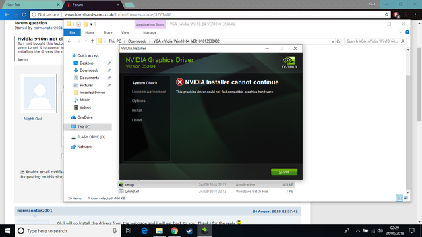Select Quick access in navigation pane

click(x=88, y=55)
